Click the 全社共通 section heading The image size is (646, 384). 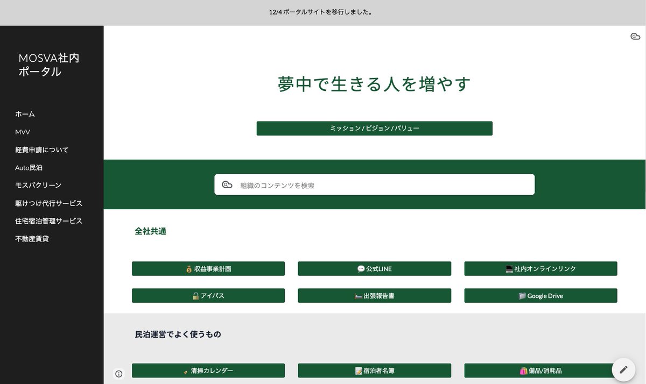[150, 231]
